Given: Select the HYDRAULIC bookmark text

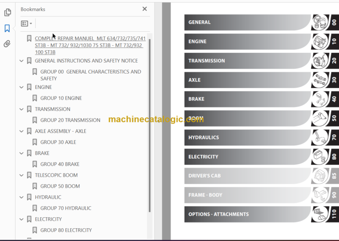Looking at the screenshot, I should tap(48, 197).
